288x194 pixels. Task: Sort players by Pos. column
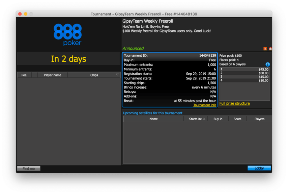pyautogui.click(x=24, y=75)
